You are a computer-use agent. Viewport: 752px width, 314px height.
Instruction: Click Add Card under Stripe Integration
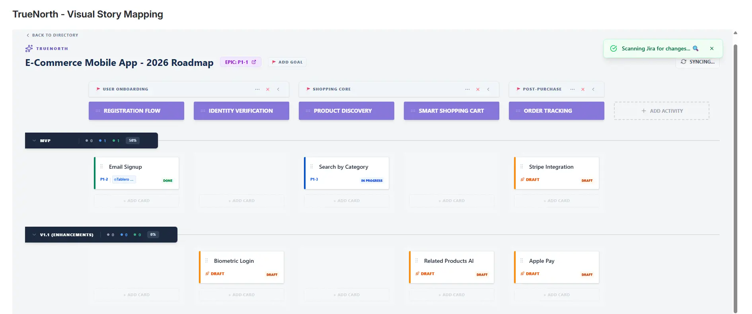[x=556, y=201]
